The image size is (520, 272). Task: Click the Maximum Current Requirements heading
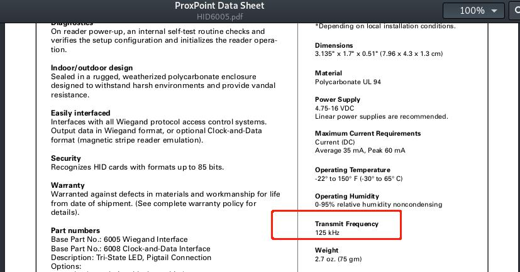point(368,134)
